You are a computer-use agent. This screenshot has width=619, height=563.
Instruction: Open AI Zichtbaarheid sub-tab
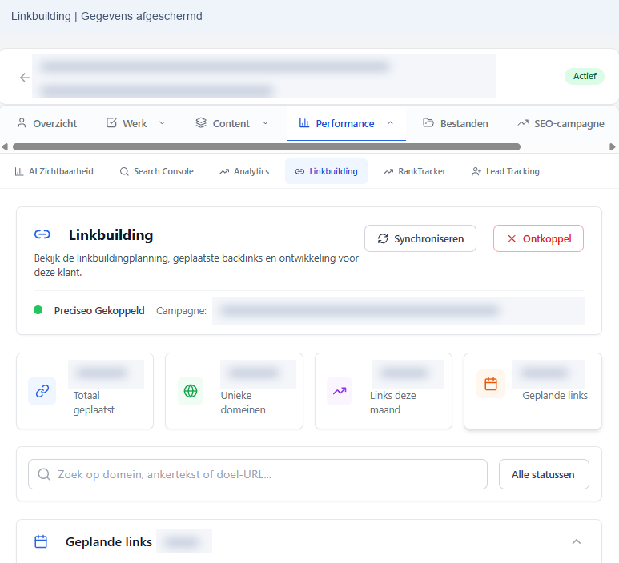54,171
